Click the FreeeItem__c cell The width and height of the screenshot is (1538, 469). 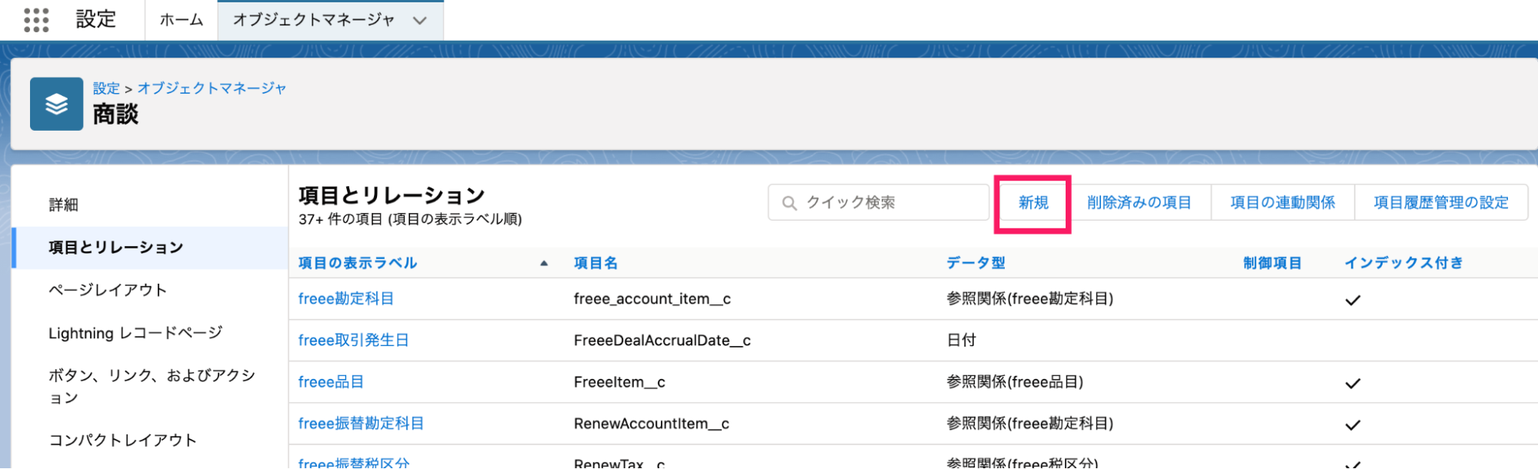tap(619, 381)
